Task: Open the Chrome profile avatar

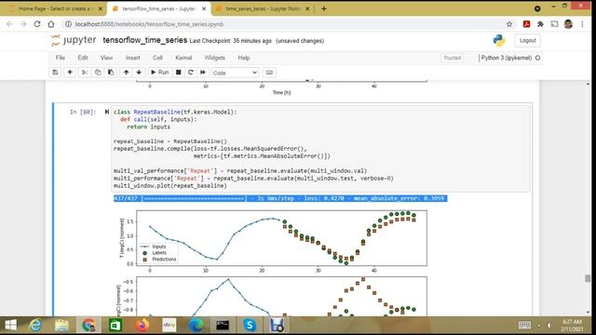Action: pyautogui.click(x=568, y=24)
